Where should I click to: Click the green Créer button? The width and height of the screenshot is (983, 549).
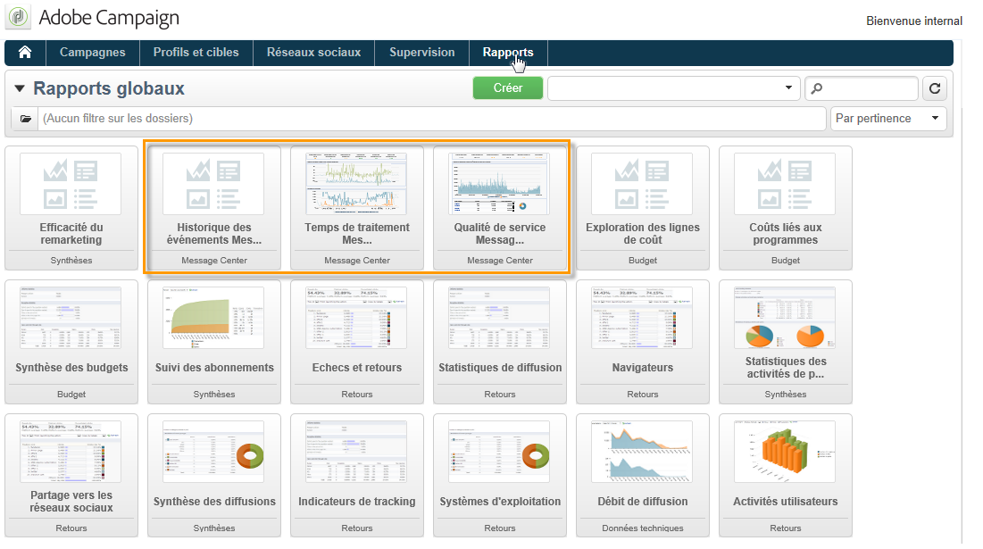pyautogui.click(x=508, y=88)
